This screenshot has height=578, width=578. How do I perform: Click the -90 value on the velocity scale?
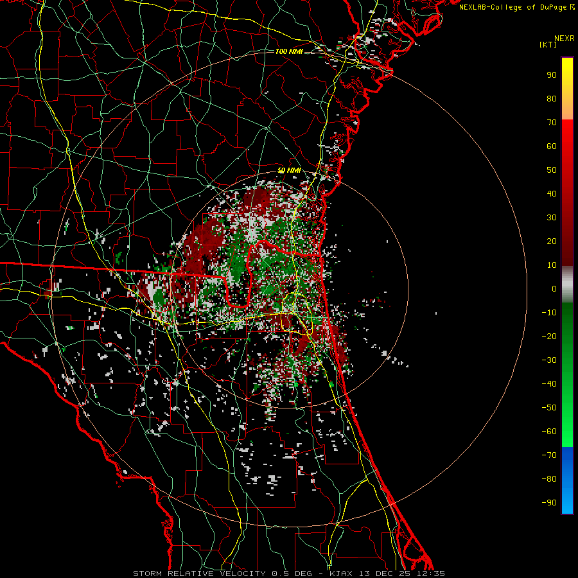click(549, 503)
